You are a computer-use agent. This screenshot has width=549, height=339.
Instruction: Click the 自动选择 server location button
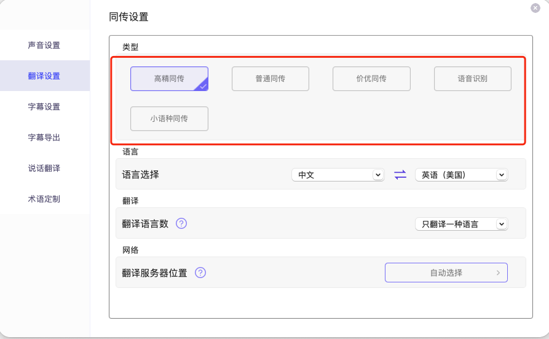[x=446, y=273]
